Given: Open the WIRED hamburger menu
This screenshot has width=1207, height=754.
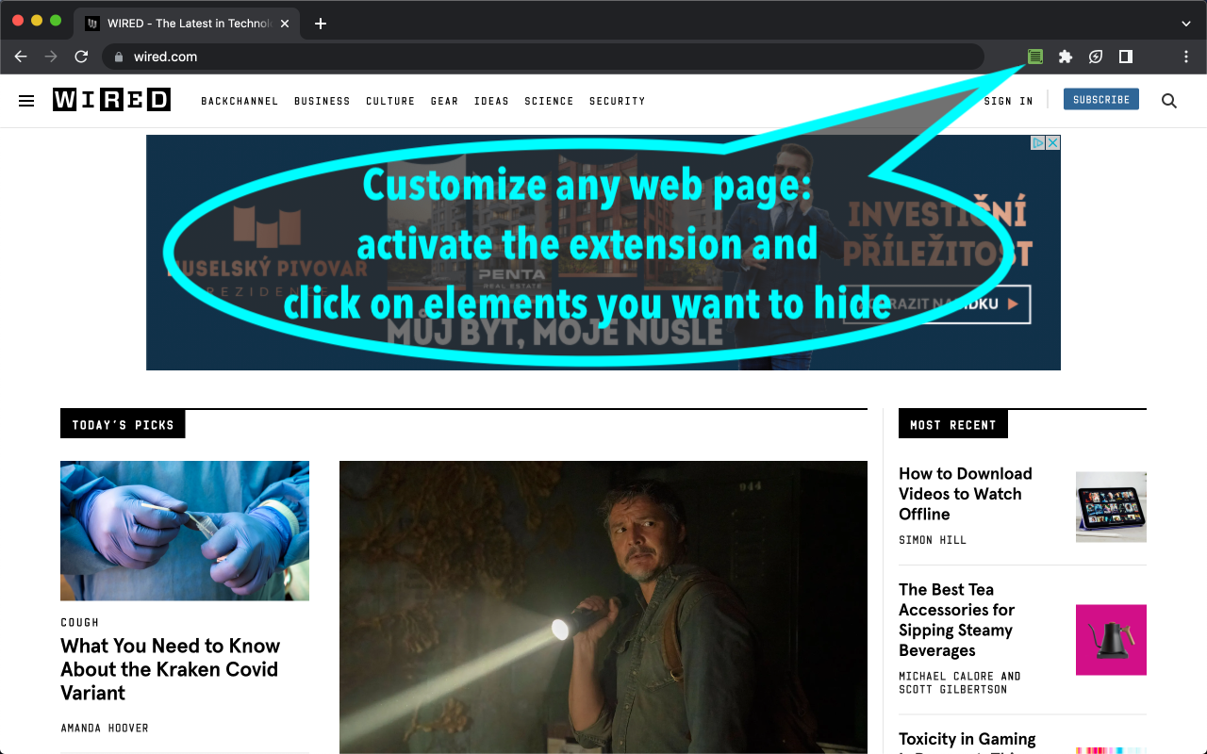Looking at the screenshot, I should 25,100.
